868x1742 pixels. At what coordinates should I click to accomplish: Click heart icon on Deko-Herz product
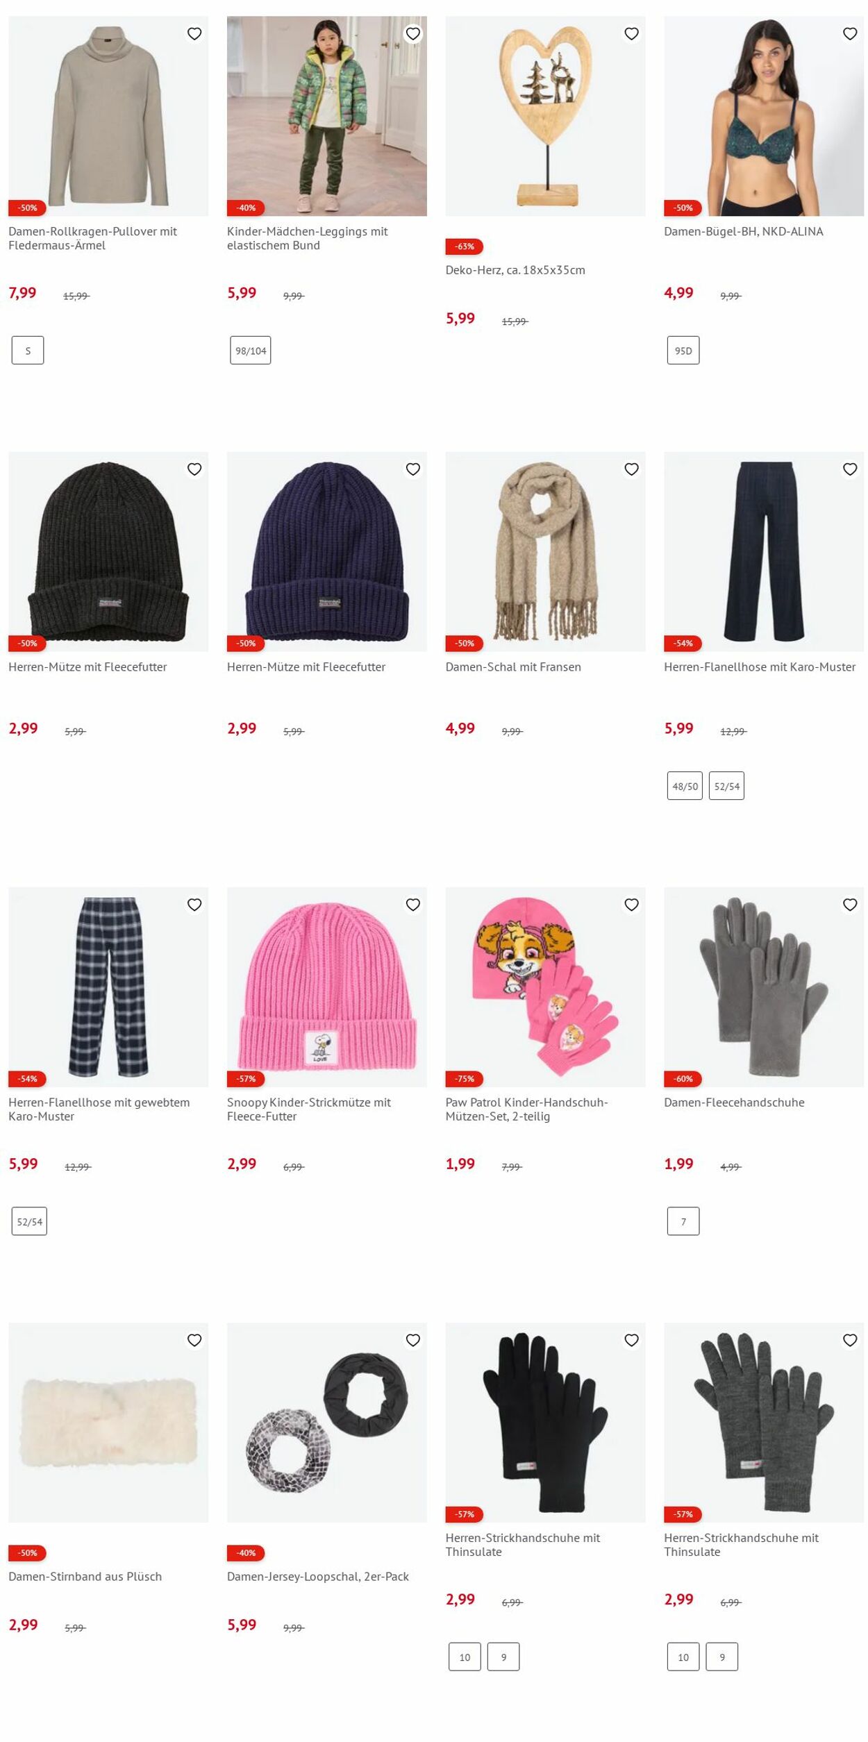click(x=631, y=33)
